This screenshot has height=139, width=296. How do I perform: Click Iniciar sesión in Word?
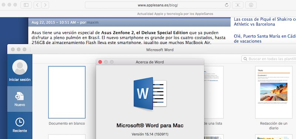click(x=20, y=79)
